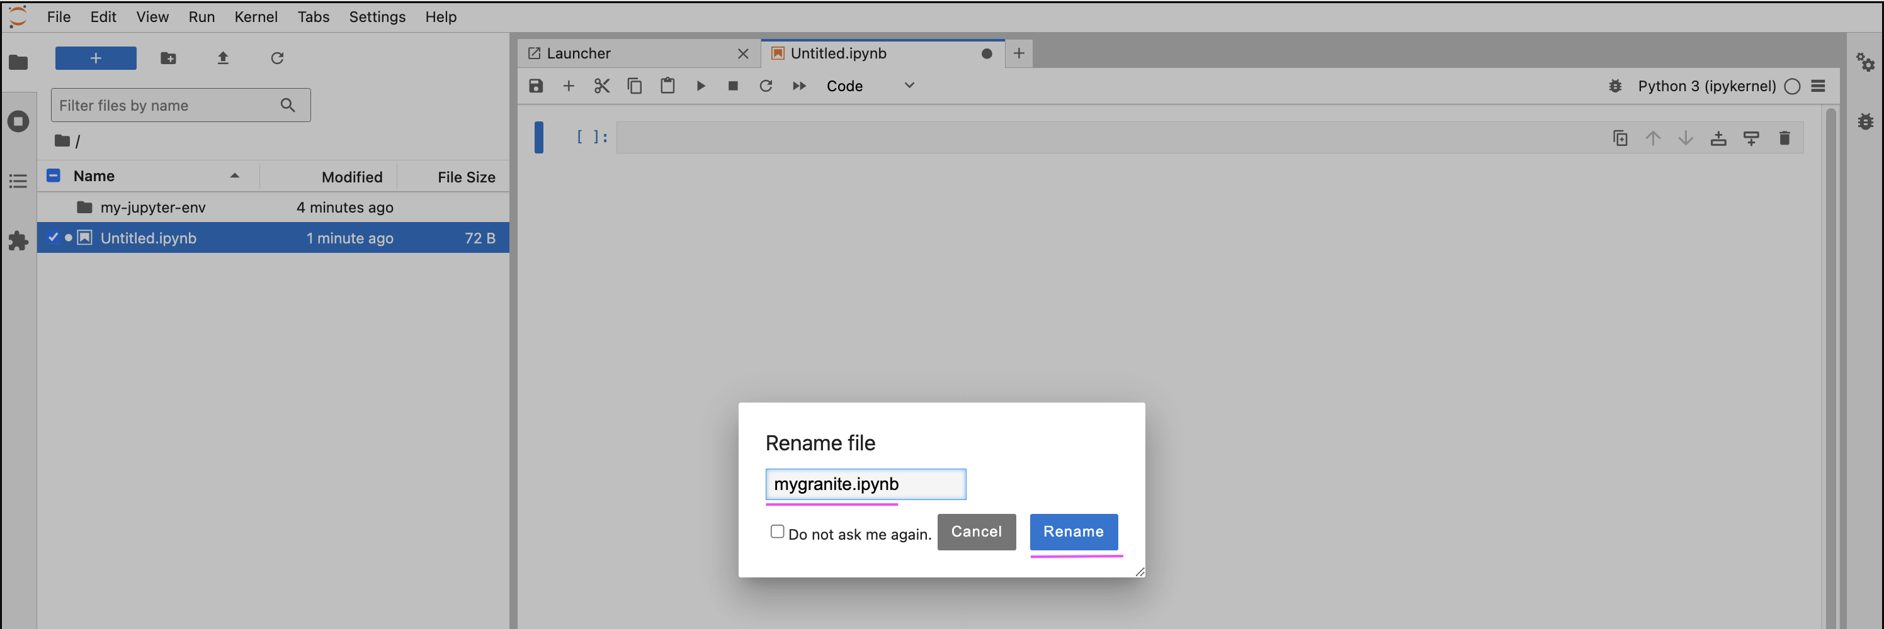Check the 'Do not ask me again' box

777,531
